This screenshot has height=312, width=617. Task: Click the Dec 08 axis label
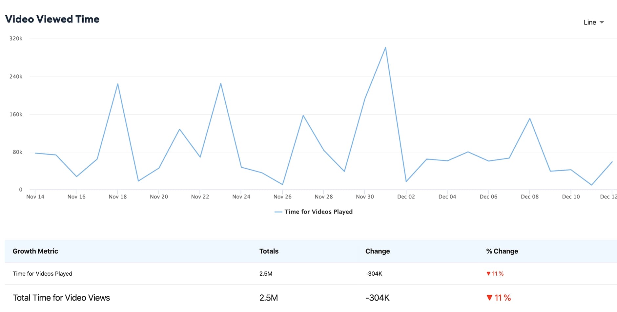(530, 197)
